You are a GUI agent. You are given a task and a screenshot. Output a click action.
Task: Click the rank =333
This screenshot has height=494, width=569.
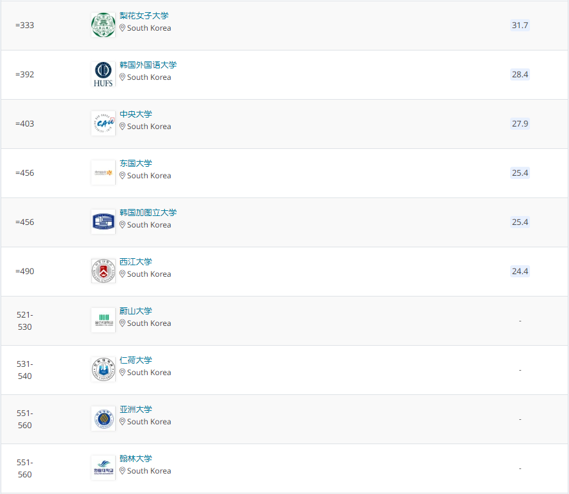pyautogui.click(x=25, y=25)
